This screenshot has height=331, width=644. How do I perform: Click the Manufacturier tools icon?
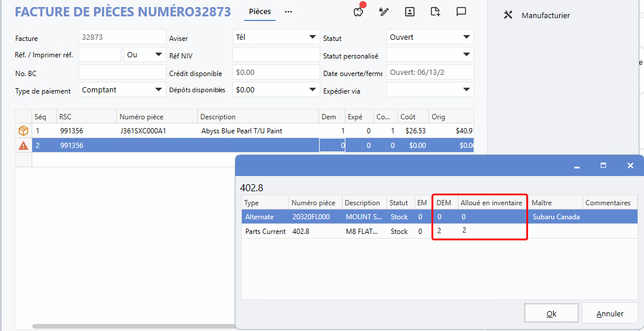508,15
